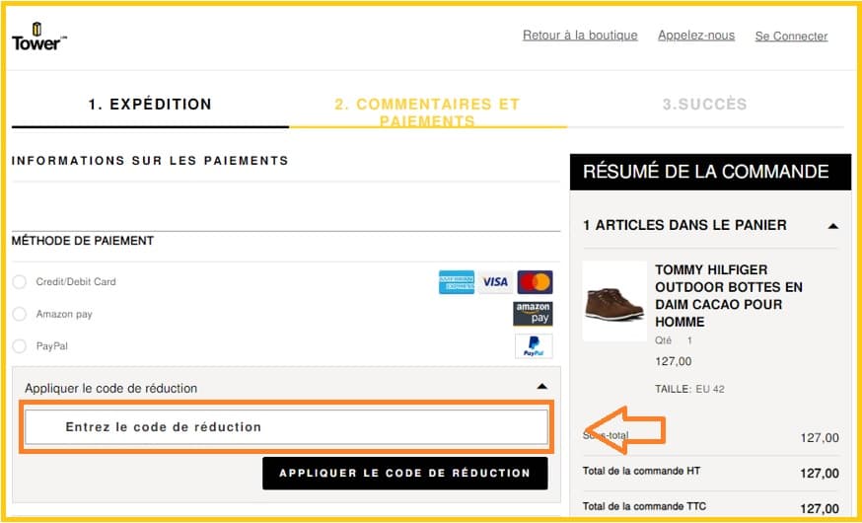The image size is (862, 523).
Task: Click the Mastercard icon
Action: [x=535, y=282]
